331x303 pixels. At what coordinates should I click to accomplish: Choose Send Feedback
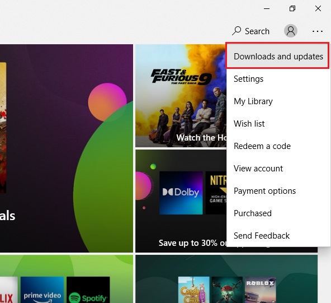278,236
